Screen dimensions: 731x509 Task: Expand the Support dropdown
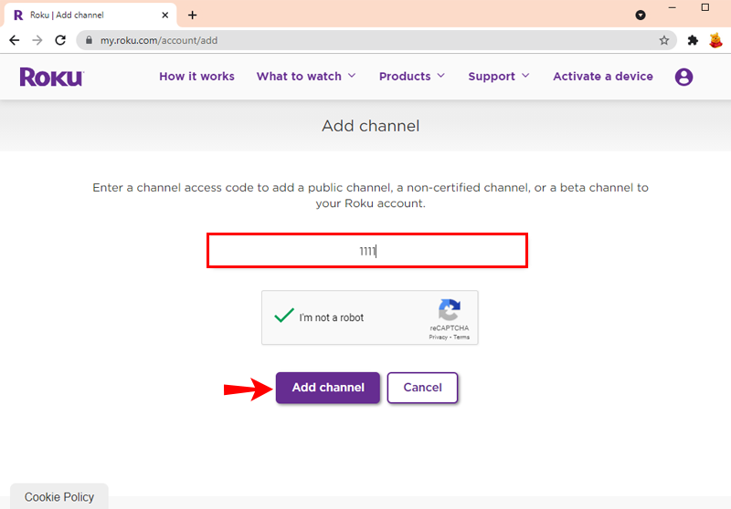pyautogui.click(x=498, y=77)
